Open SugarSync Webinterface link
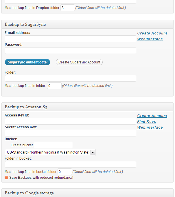The height and width of the screenshot is (197, 175). (150, 39)
